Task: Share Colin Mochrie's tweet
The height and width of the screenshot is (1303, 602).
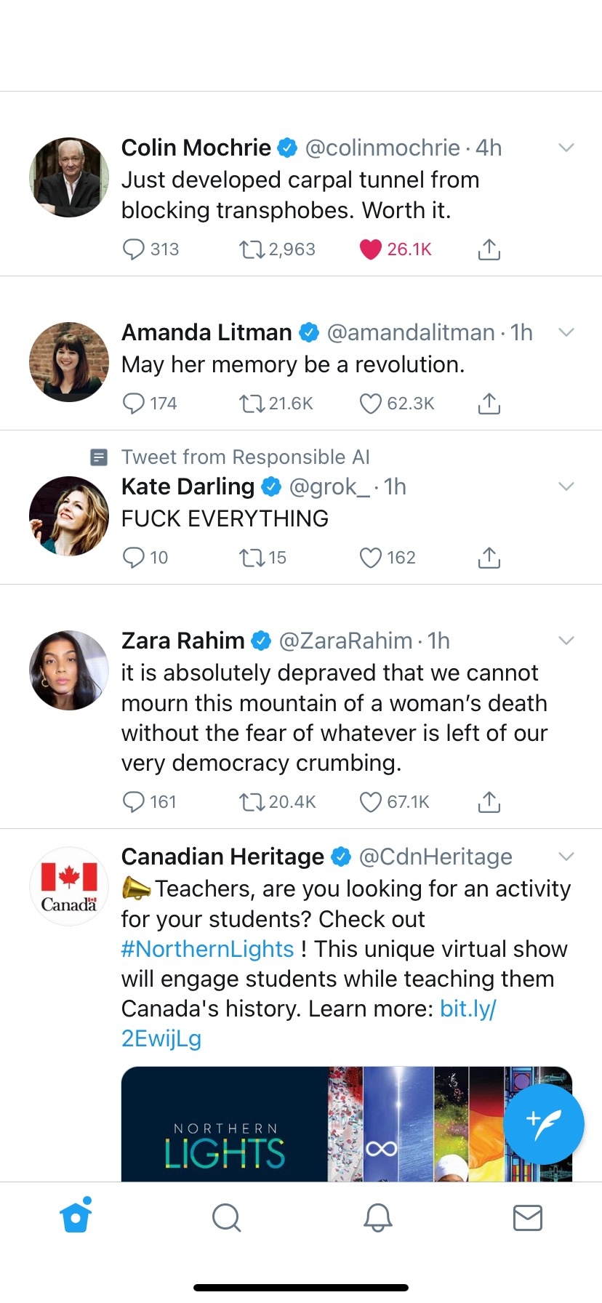Action: pyautogui.click(x=489, y=249)
